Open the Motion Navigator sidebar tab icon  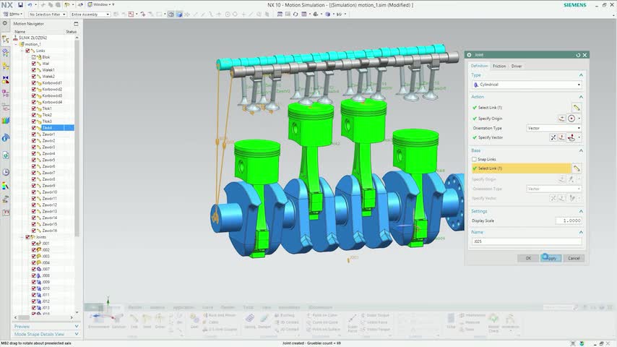click(6, 39)
